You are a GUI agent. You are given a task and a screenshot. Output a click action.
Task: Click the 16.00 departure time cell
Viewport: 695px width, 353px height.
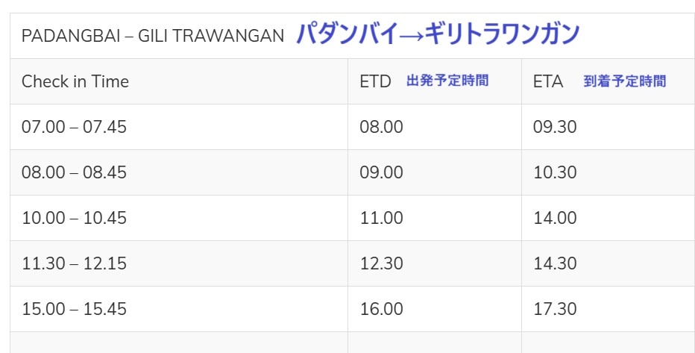(x=381, y=309)
